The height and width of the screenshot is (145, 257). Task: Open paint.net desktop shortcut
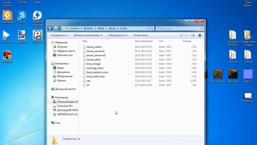click(x=22, y=37)
